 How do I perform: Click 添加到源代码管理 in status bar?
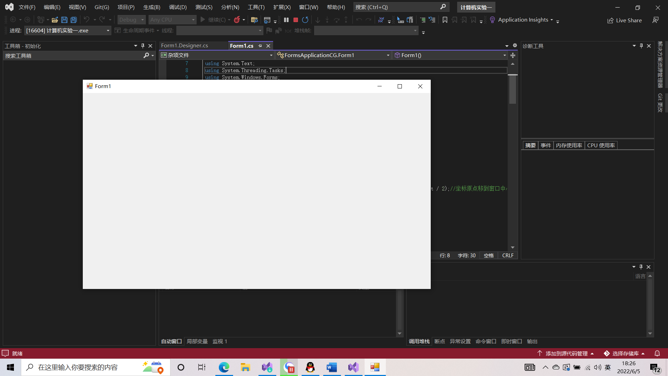[x=566, y=353]
